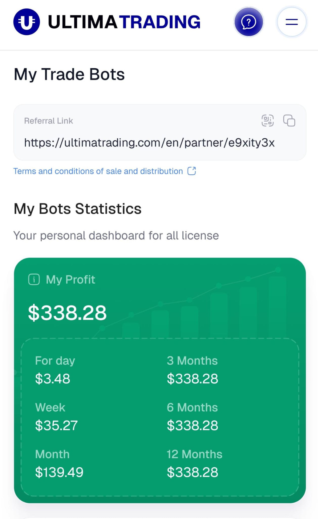Click the Ultima Trading logo icon
This screenshot has width=318, height=519.
point(26,22)
